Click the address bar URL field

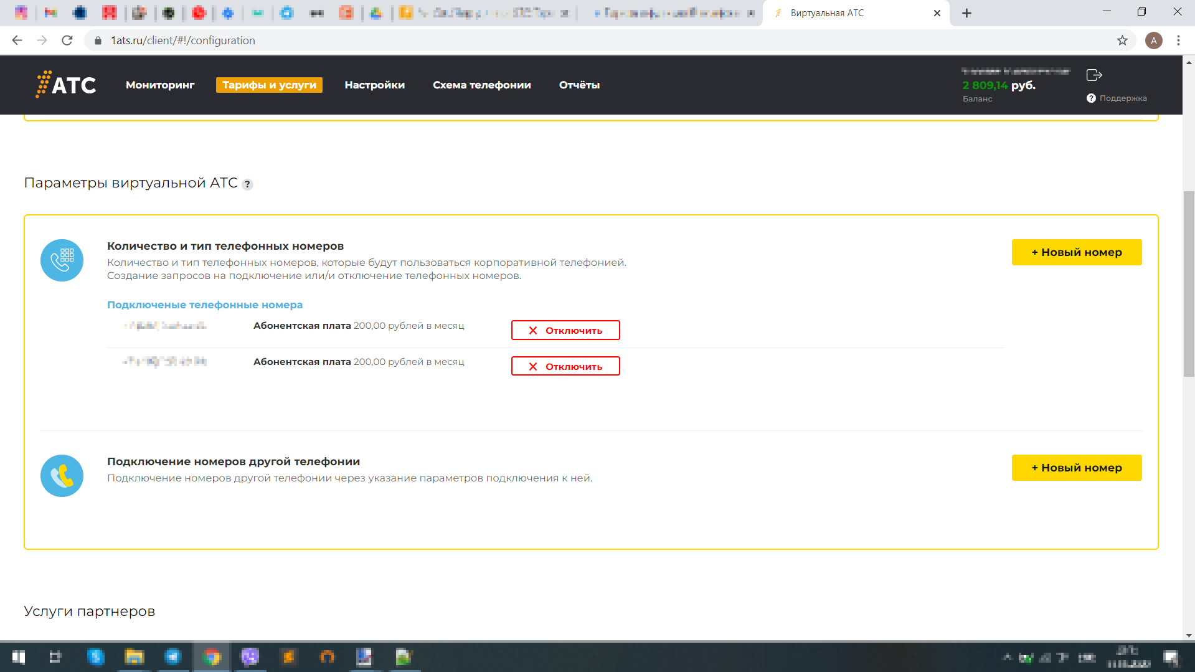[x=560, y=40]
